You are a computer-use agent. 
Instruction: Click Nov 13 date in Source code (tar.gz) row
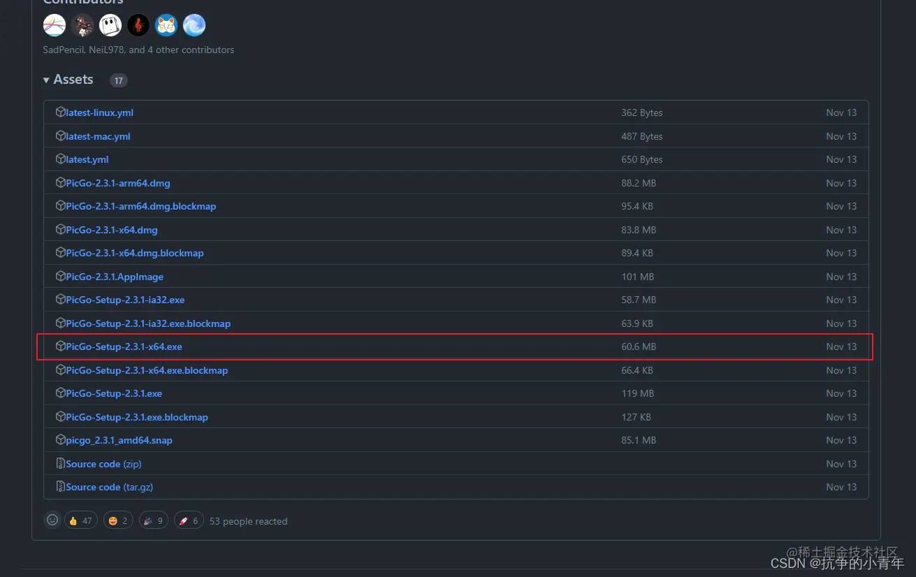pos(841,487)
